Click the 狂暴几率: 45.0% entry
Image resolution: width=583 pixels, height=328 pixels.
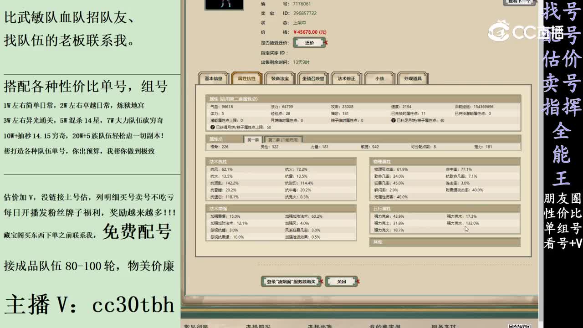click(389, 183)
